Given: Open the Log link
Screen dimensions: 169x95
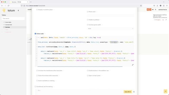Looking at the screenshot, I should click(x=163, y=20).
